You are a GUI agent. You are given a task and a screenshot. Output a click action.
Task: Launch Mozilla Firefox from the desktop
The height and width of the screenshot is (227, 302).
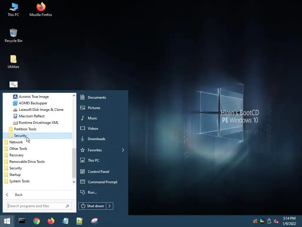click(x=41, y=10)
